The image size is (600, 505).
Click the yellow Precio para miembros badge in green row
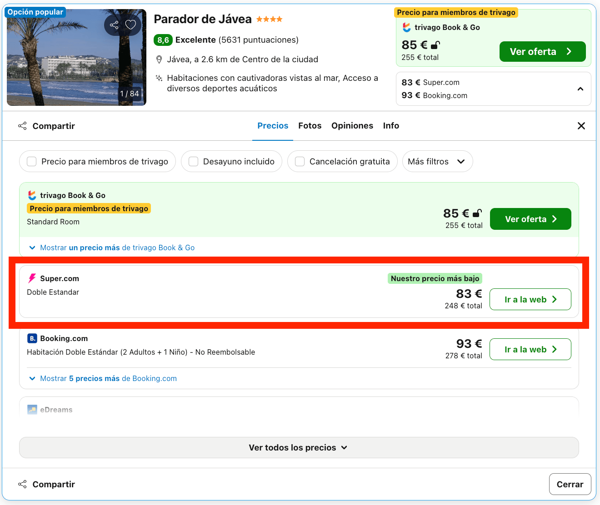point(89,208)
